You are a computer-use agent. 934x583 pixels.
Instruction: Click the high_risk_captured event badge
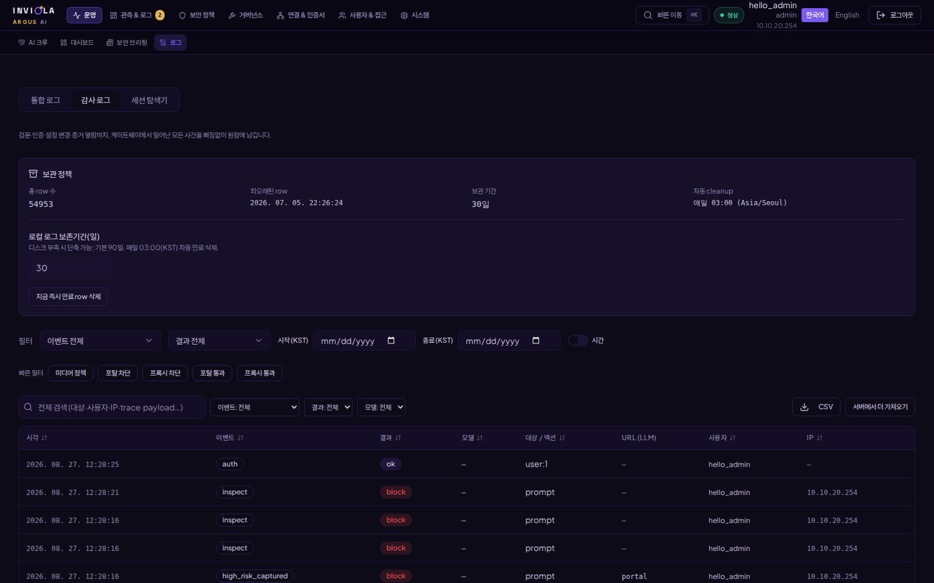[x=255, y=576]
